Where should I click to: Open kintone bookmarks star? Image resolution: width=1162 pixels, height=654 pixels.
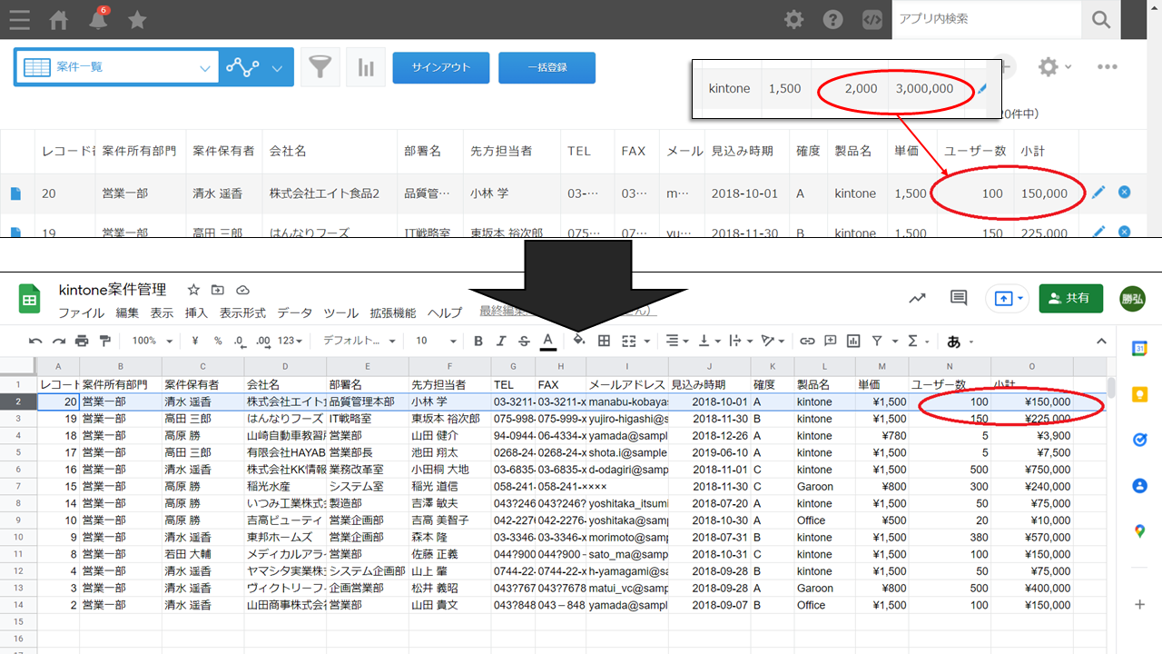tap(137, 19)
